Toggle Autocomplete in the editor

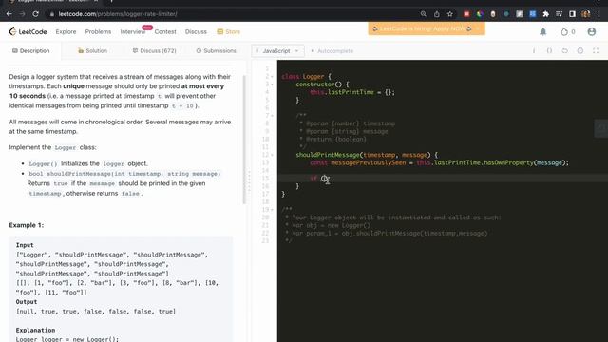pos(332,51)
